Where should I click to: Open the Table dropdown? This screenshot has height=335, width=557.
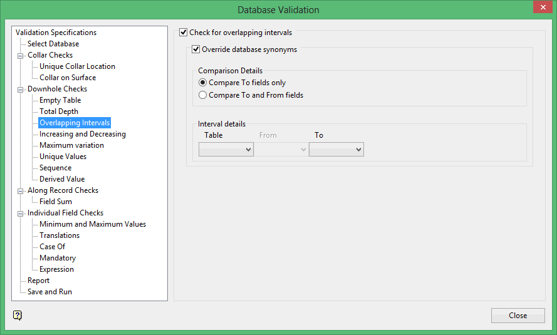[x=226, y=150]
